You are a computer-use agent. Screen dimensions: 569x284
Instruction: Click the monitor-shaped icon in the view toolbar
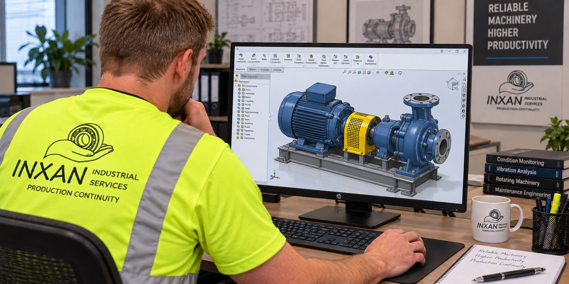tap(400, 73)
